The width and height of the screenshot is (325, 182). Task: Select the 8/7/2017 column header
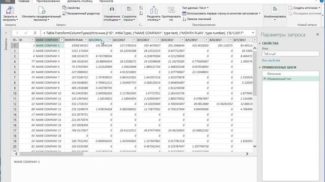(240, 40)
